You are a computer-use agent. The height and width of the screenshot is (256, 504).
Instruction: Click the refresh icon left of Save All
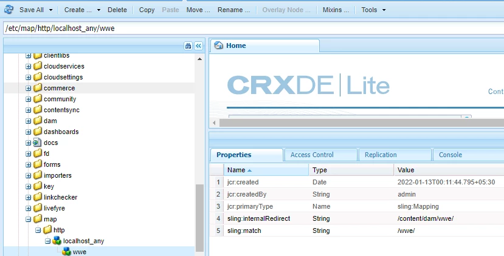click(9, 10)
